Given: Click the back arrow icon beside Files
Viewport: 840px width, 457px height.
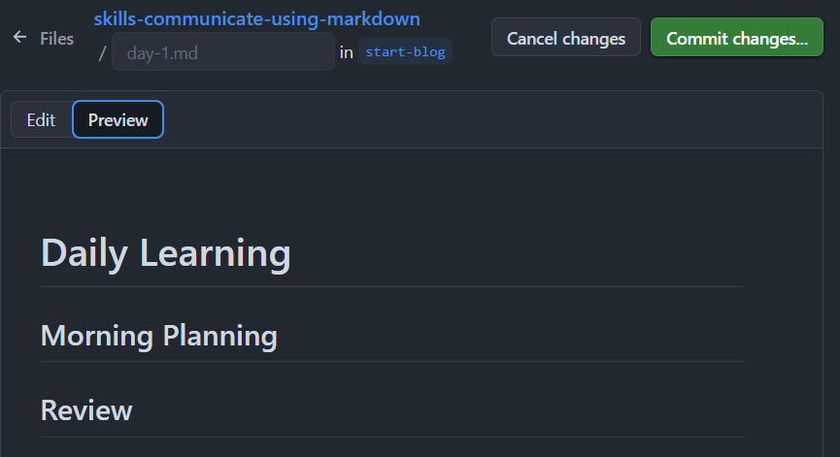Looking at the screenshot, I should pos(19,38).
